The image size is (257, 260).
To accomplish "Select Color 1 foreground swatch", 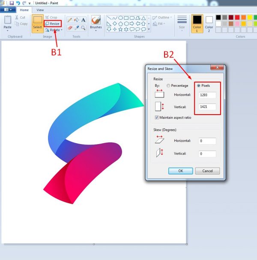I will [197, 24].
